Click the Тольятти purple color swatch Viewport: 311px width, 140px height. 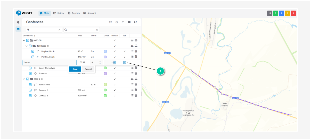105,73
